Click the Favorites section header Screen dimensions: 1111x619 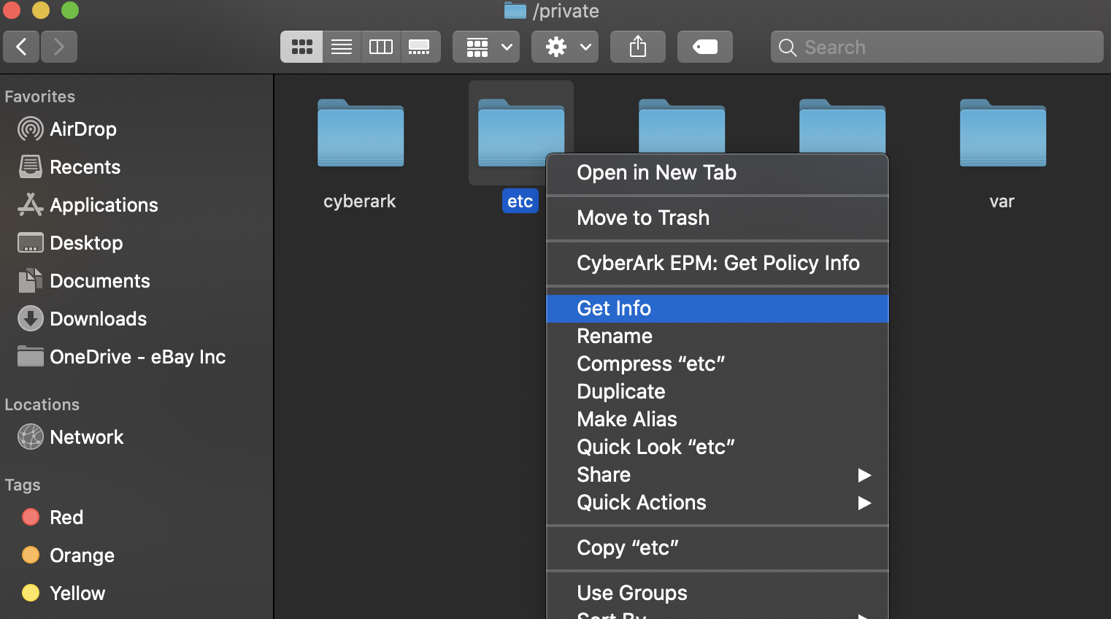click(40, 96)
